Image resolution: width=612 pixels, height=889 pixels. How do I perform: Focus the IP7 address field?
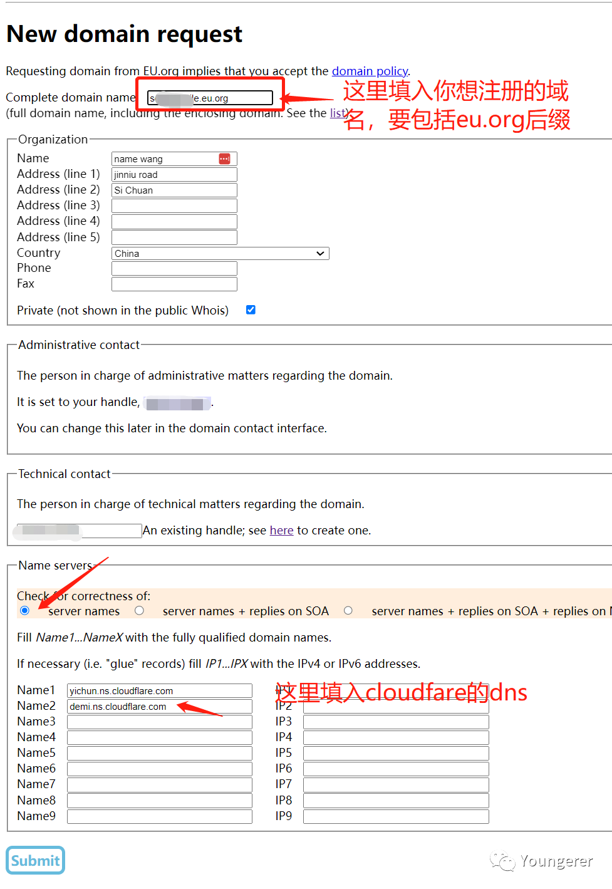click(396, 784)
